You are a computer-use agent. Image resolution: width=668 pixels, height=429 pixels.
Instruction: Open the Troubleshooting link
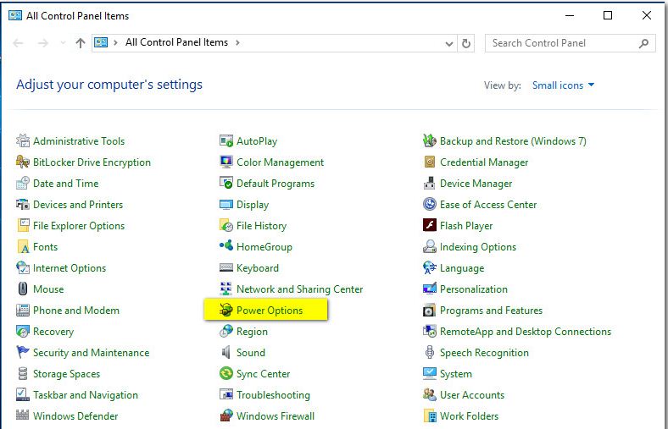(273, 395)
